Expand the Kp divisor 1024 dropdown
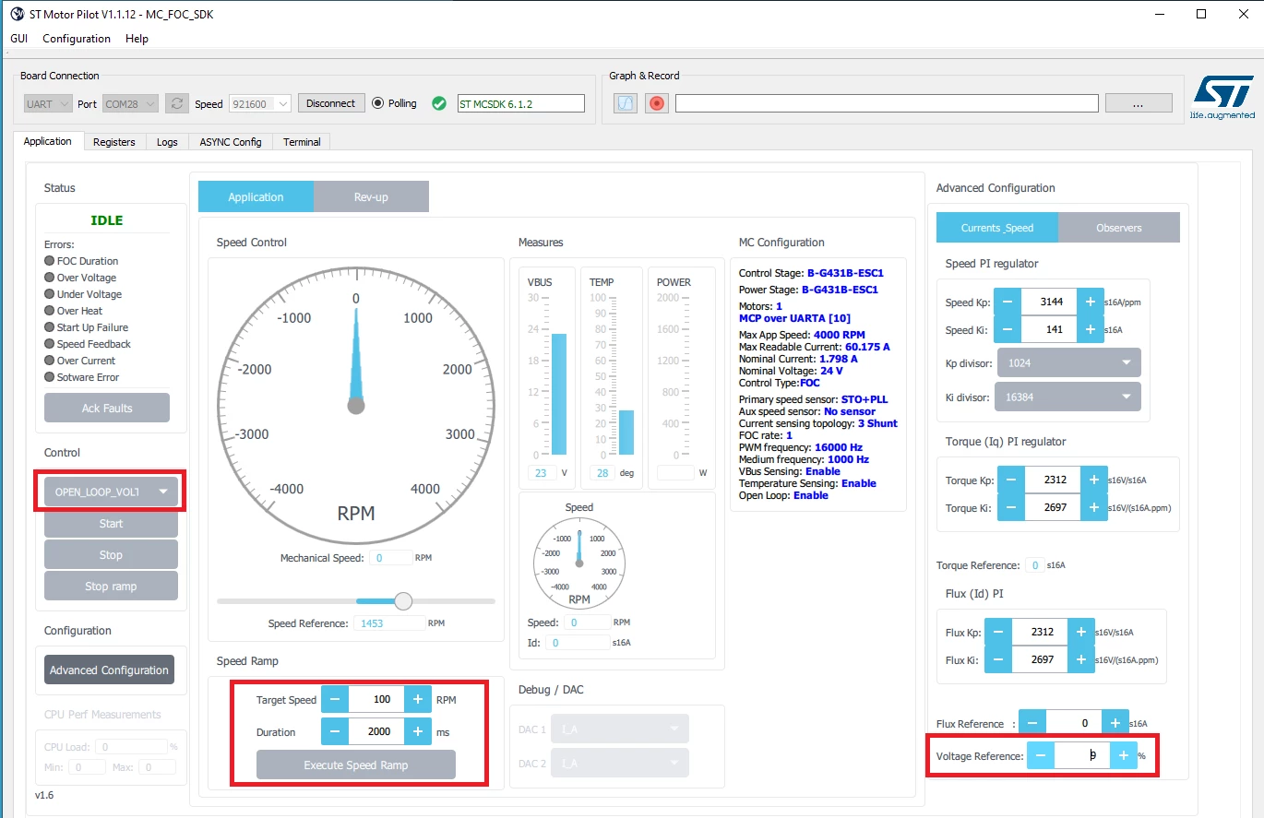This screenshot has width=1264, height=818. [1069, 362]
